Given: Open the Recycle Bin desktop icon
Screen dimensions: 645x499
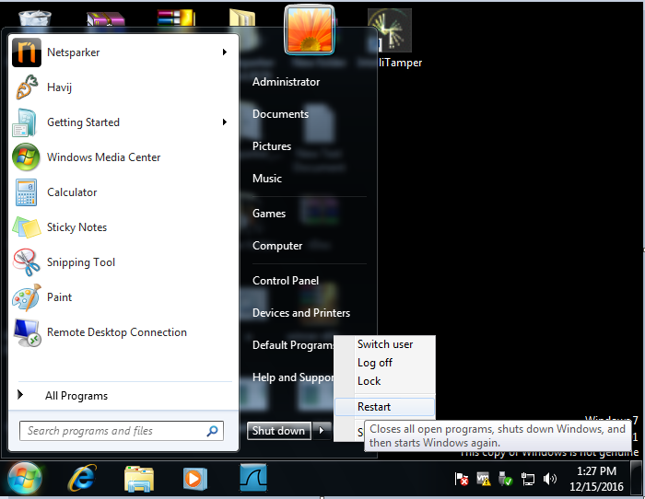Looking at the screenshot, I should 35,18.
